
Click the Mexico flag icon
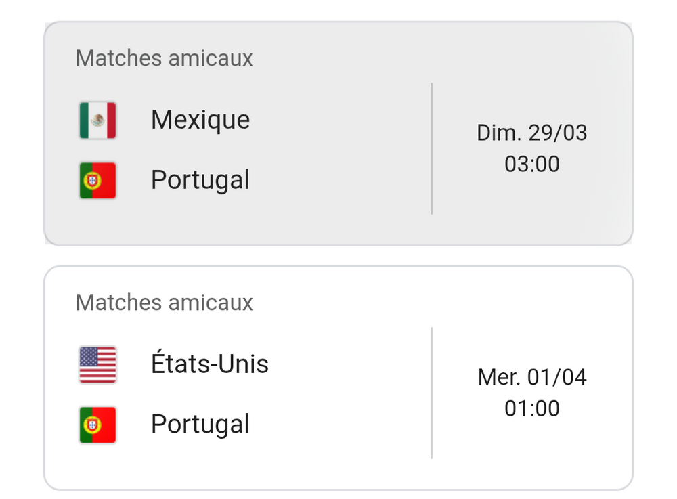click(x=97, y=121)
